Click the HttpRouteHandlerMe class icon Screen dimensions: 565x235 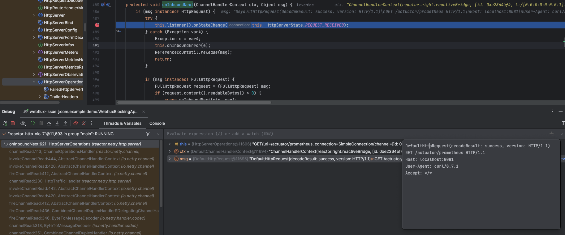pos(40,8)
